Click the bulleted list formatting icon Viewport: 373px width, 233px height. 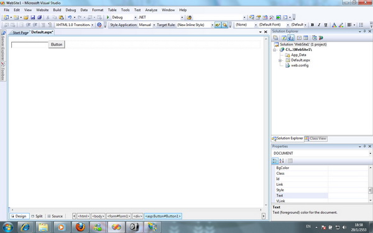tap(361, 25)
